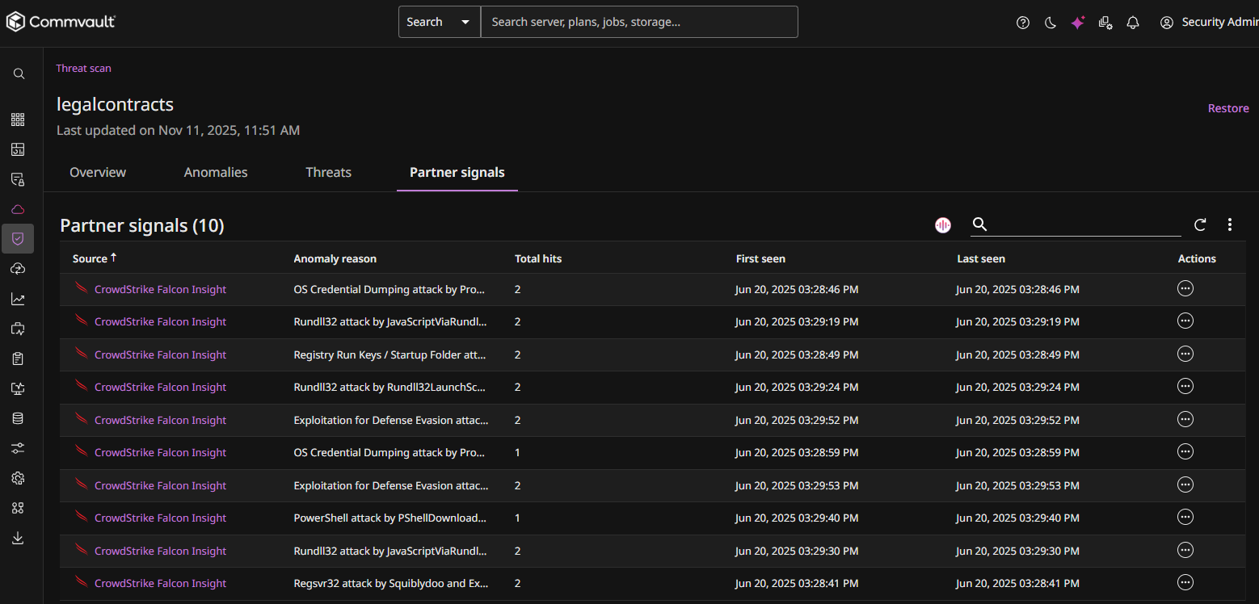Screen dimensions: 1259x604
Task: Open actions menu for Rundll32LaunchSc row
Action: click(1185, 386)
